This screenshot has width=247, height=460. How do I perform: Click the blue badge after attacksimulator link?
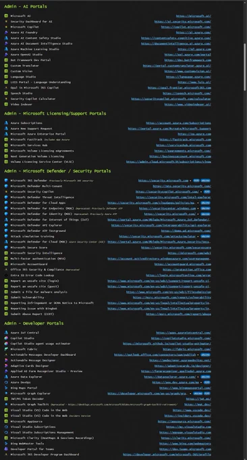pyautogui.click(x=205, y=237)
